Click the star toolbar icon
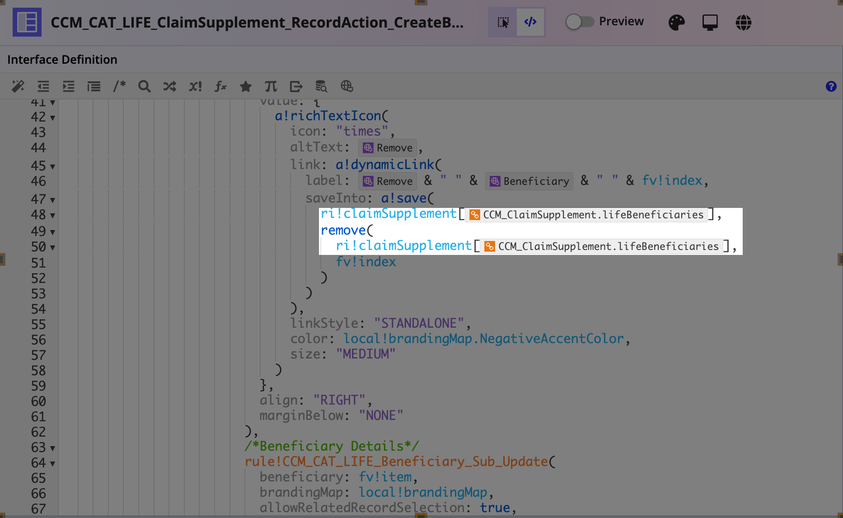This screenshot has height=518, width=843. (x=246, y=86)
